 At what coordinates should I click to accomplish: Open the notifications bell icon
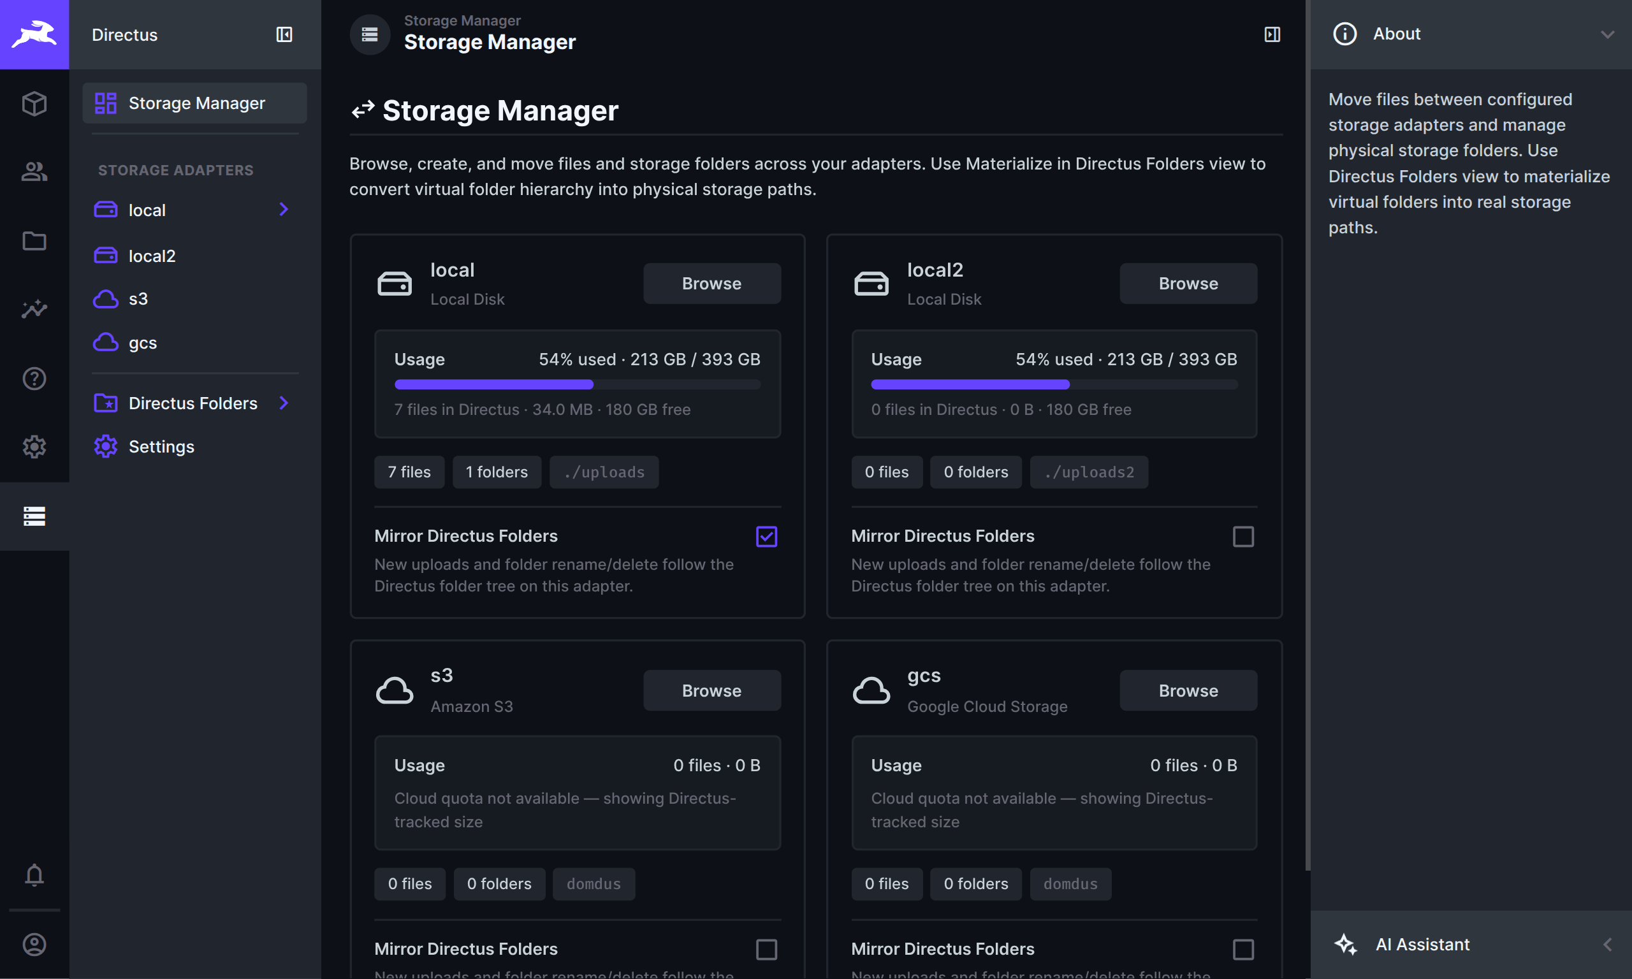(x=34, y=874)
